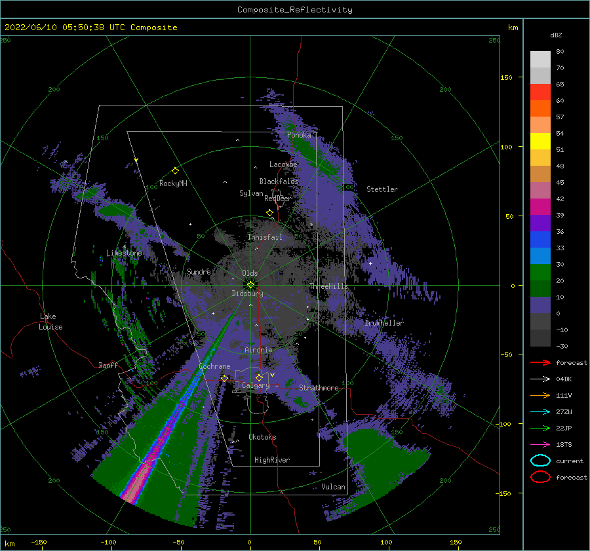Screen dimensions: 590x551
Task: Click the Innisfail town label
Action: tap(265, 237)
